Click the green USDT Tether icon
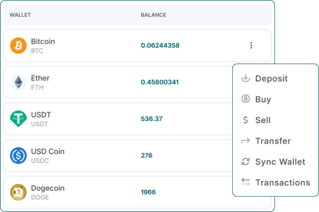 pos(18,118)
